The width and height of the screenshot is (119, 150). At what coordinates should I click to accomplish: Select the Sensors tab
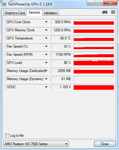tap(34, 12)
